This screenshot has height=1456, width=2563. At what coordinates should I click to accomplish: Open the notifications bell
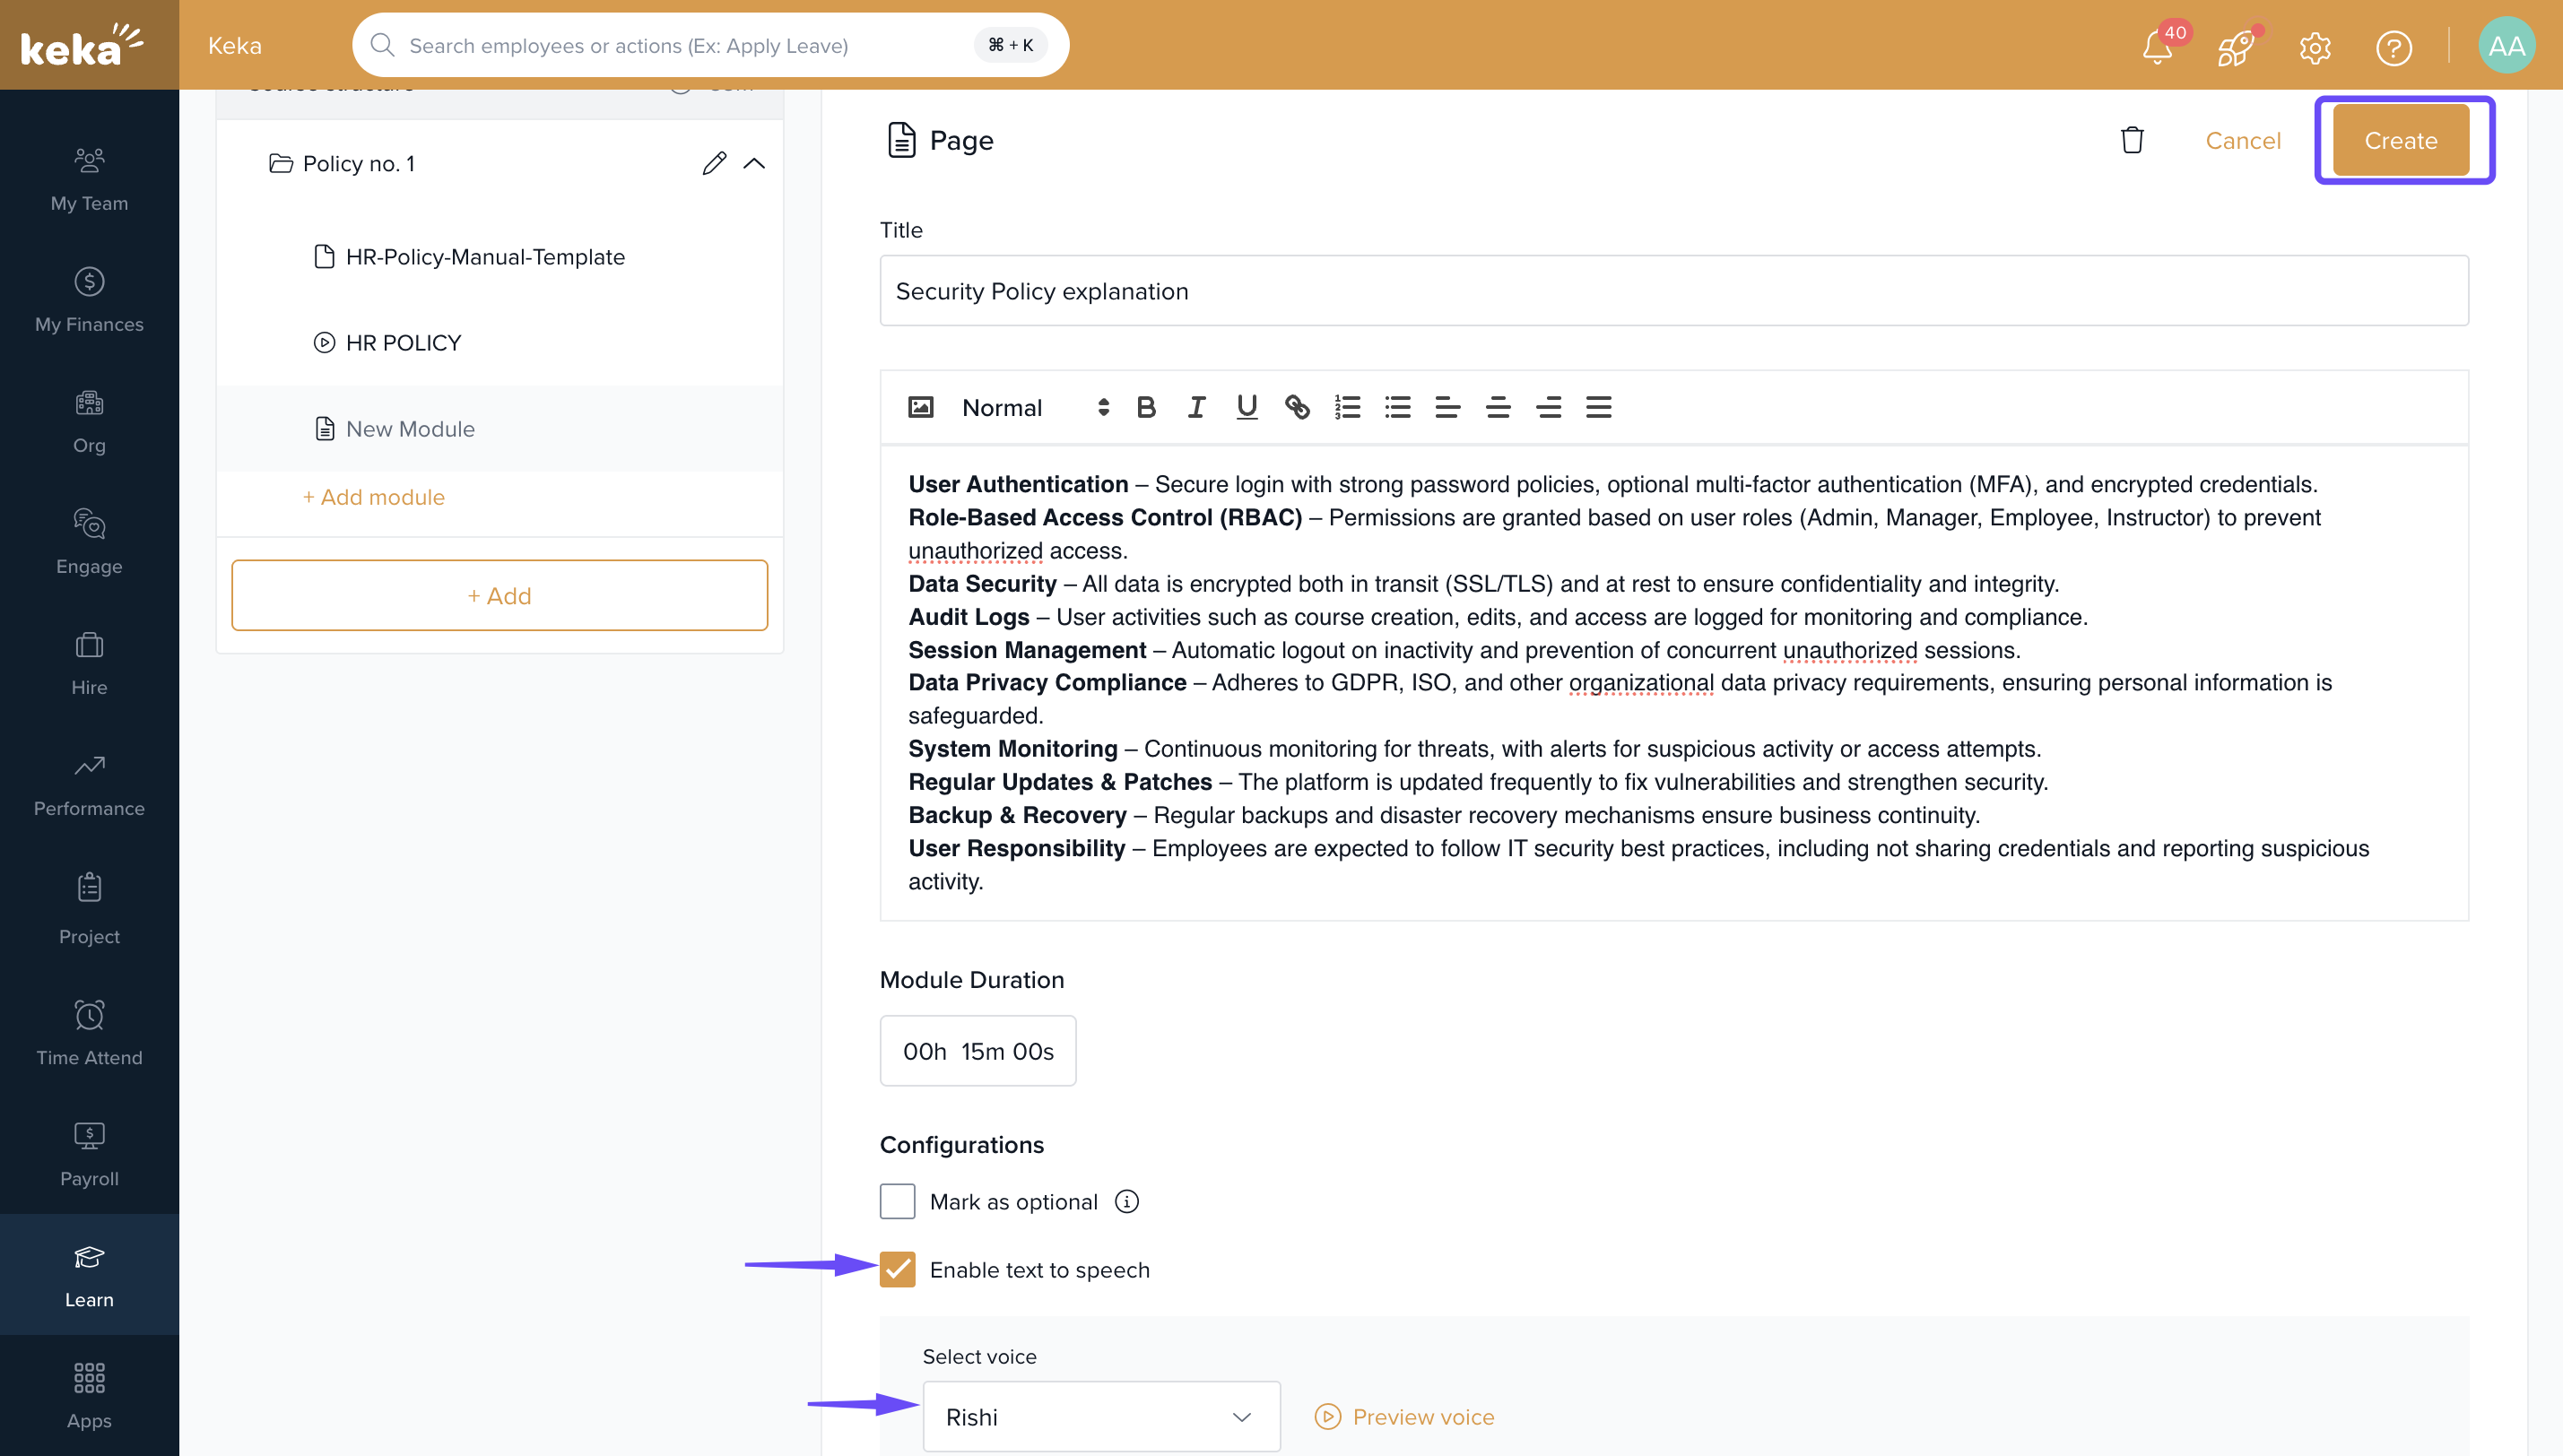tap(2157, 46)
